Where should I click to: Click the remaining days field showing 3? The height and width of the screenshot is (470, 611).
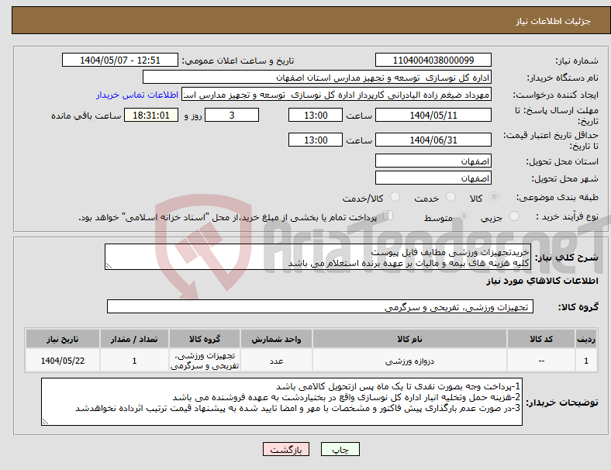coord(232,116)
